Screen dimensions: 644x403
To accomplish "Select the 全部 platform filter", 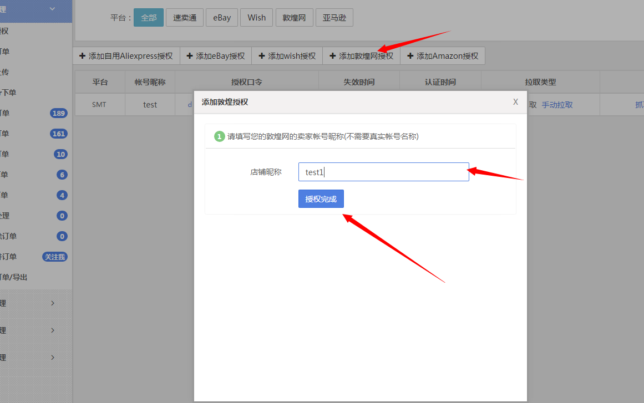I will [149, 18].
